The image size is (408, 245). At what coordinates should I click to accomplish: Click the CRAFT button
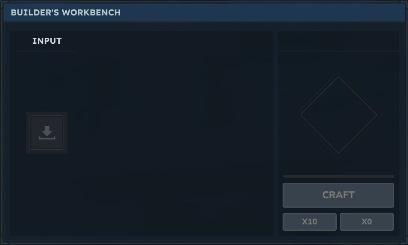(338, 195)
